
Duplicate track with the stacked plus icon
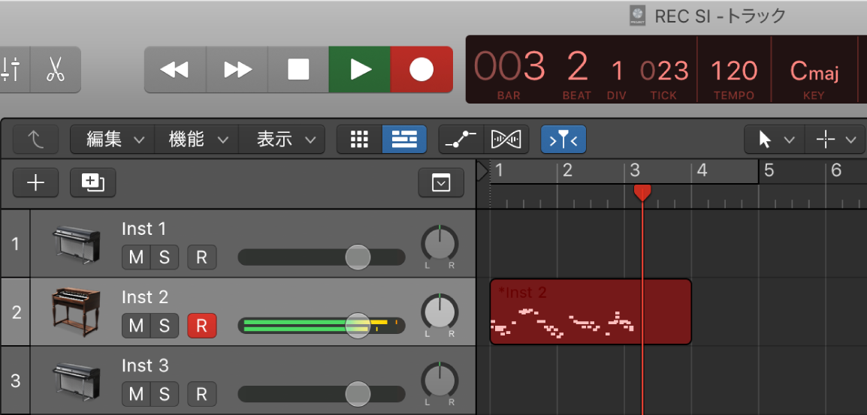pos(93,183)
